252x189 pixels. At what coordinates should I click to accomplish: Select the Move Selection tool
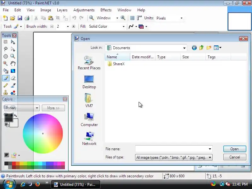tap(13, 49)
